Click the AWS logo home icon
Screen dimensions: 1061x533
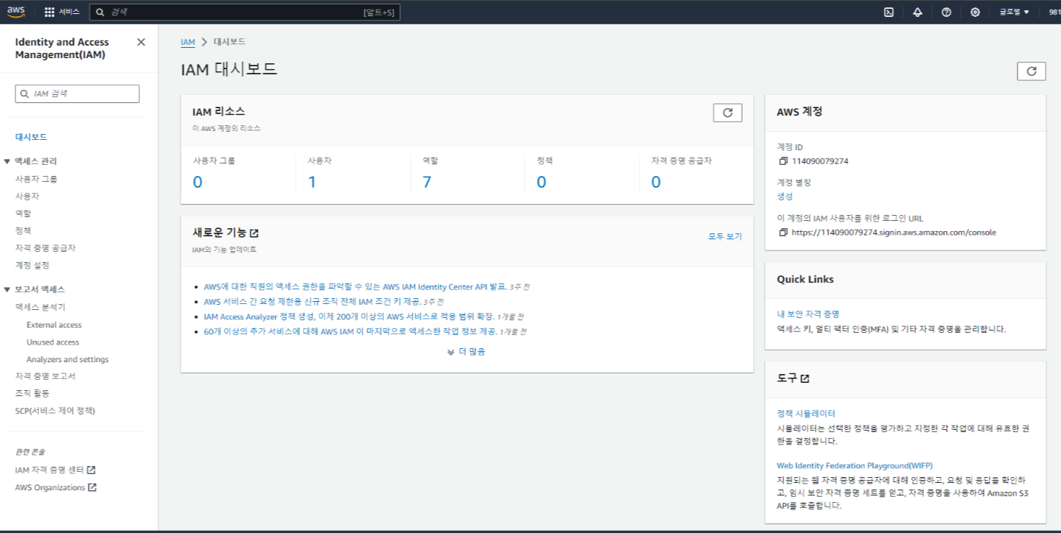tap(16, 11)
